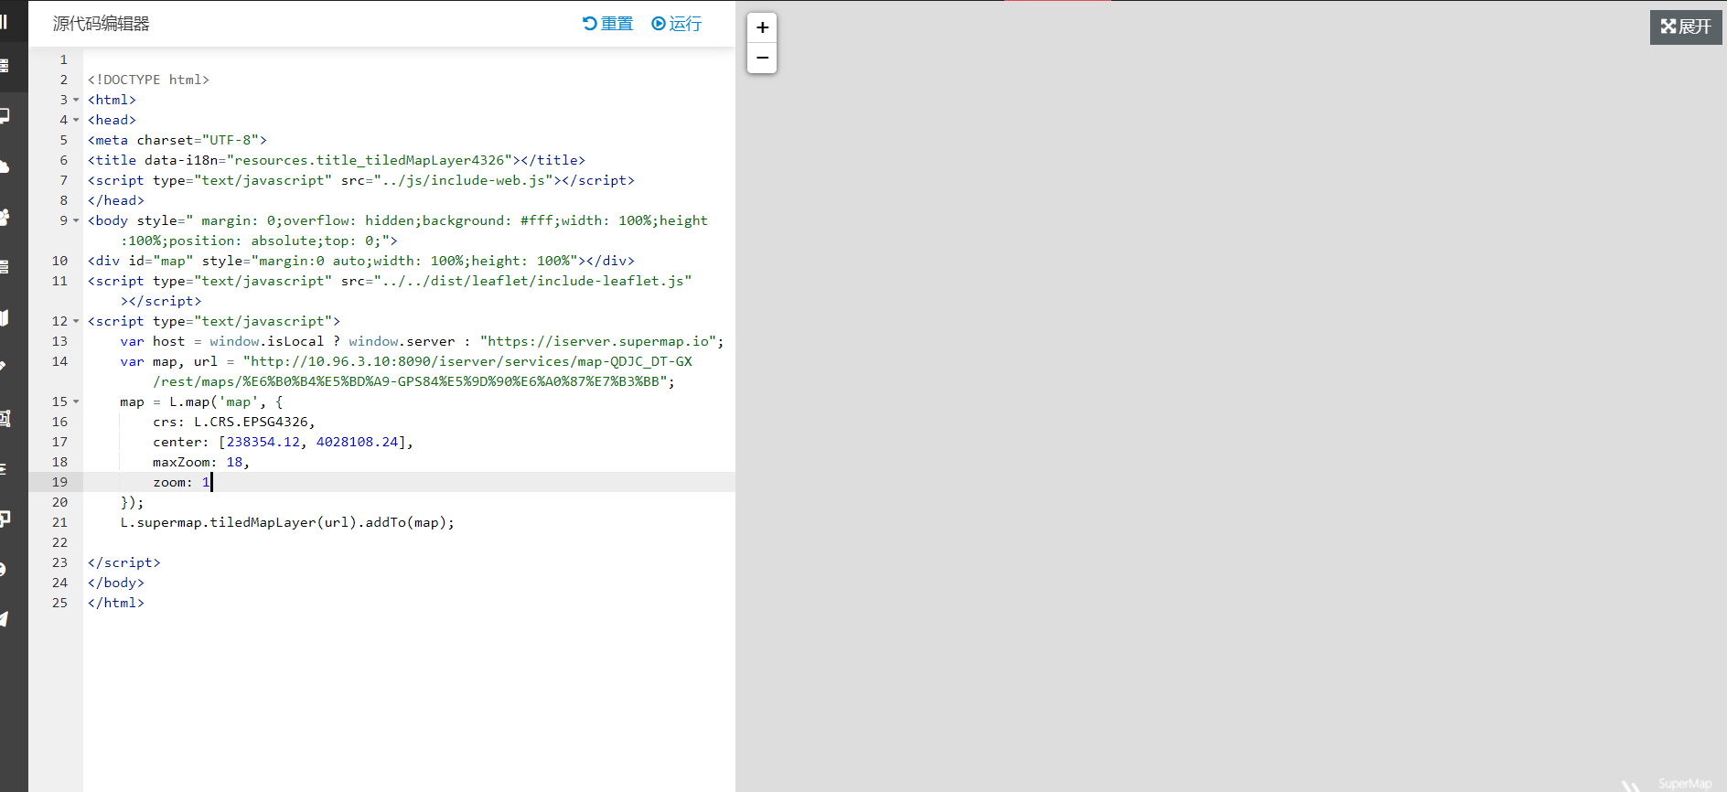Open the paper plane icon in the sidebar
The height and width of the screenshot is (792, 1727).
5,619
